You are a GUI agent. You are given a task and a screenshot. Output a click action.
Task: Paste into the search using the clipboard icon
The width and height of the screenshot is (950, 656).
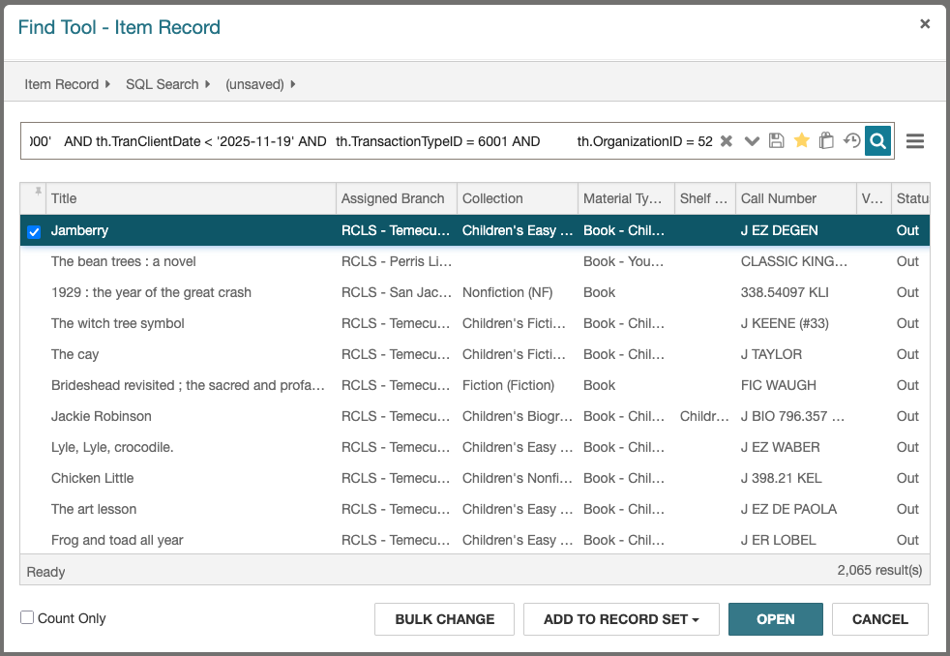826,140
